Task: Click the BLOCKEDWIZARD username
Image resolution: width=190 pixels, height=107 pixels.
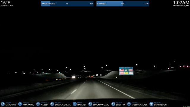Action: coord(101,105)
